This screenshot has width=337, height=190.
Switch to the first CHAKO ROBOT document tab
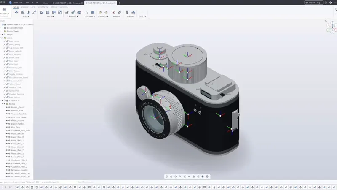coord(67,3)
